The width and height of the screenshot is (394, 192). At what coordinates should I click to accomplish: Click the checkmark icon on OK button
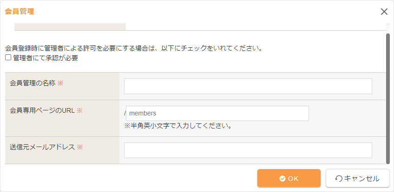pos(282,179)
